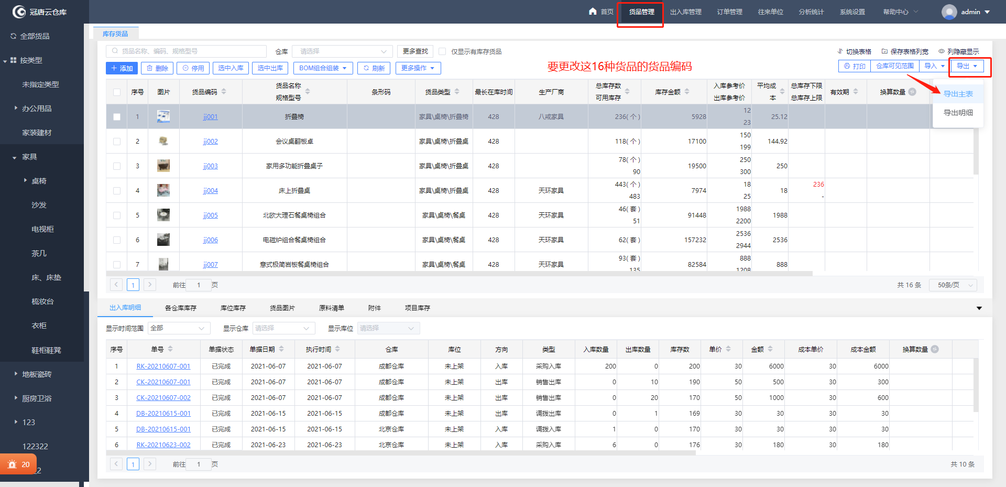This screenshot has width=1006, height=487.
Task: Go to next page in goods table pager
Action: (x=150, y=285)
